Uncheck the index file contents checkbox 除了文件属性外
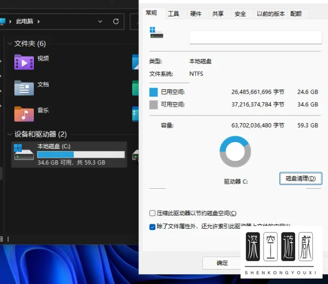Viewport: 328px width, 284px height. coord(153,227)
